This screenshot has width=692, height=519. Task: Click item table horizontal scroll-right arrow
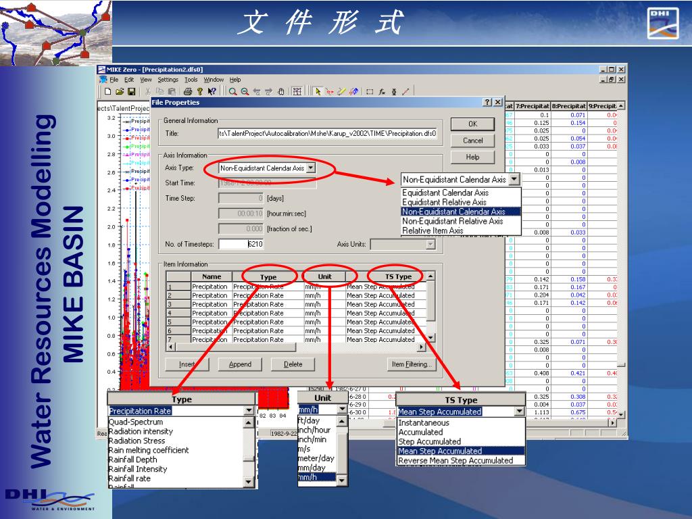pos(422,347)
